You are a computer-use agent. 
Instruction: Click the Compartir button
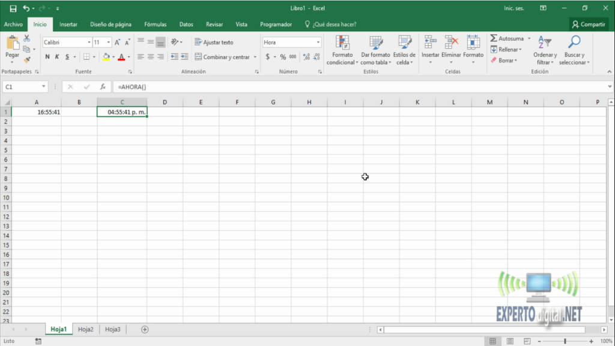tap(589, 24)
